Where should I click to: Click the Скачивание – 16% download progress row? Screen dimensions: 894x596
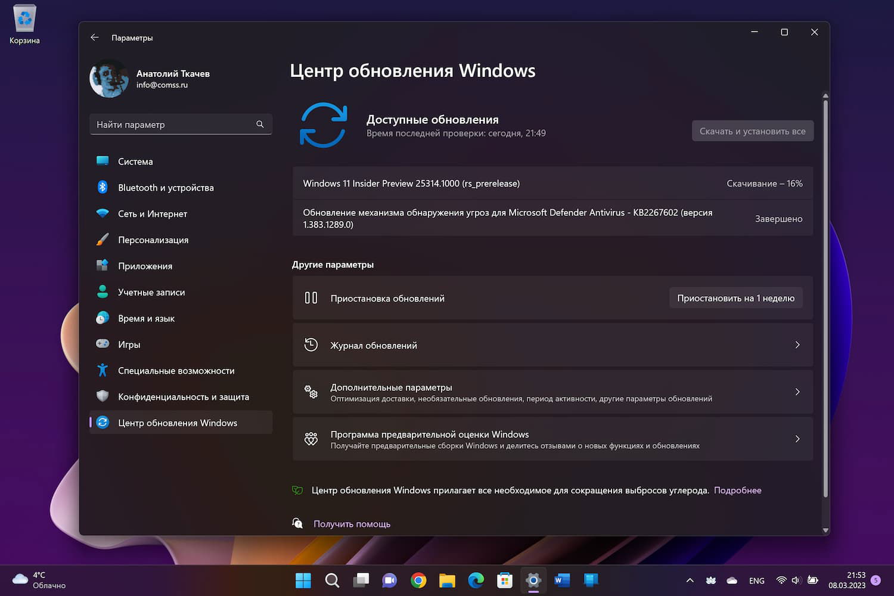[x=765, y=183]
